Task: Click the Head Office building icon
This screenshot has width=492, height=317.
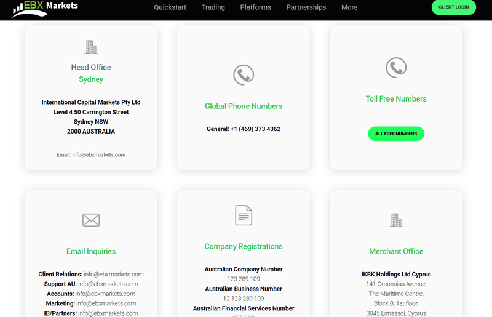Action: [x=91, y=47]
